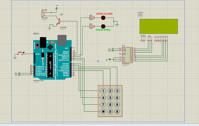Select the BUZ1 buzzer symbol
This screenshot has width=199, height=126.
coord(43,14)
